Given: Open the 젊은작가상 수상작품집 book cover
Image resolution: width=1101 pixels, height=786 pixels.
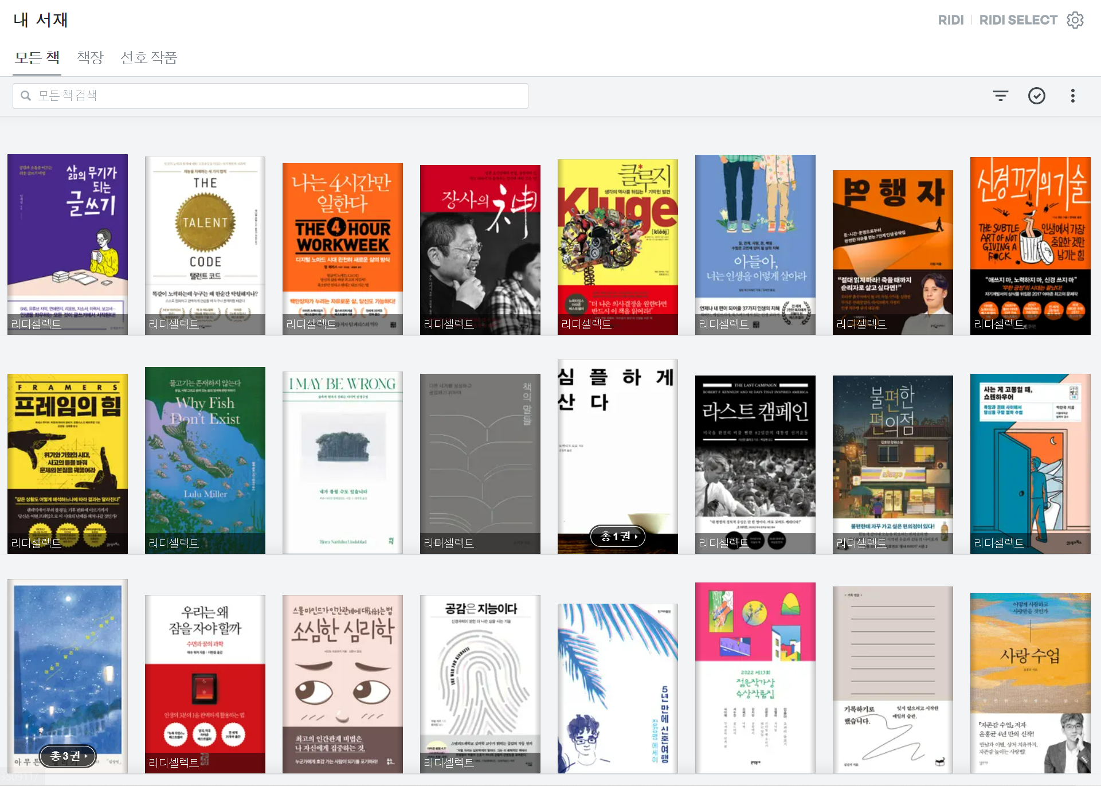Looking at the screenshot, I should point(755,678).
